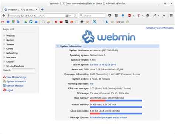Screen dimensions: 175x134
Task: Open the Gmail bookmark icon
Action: [x=3, y=22]
